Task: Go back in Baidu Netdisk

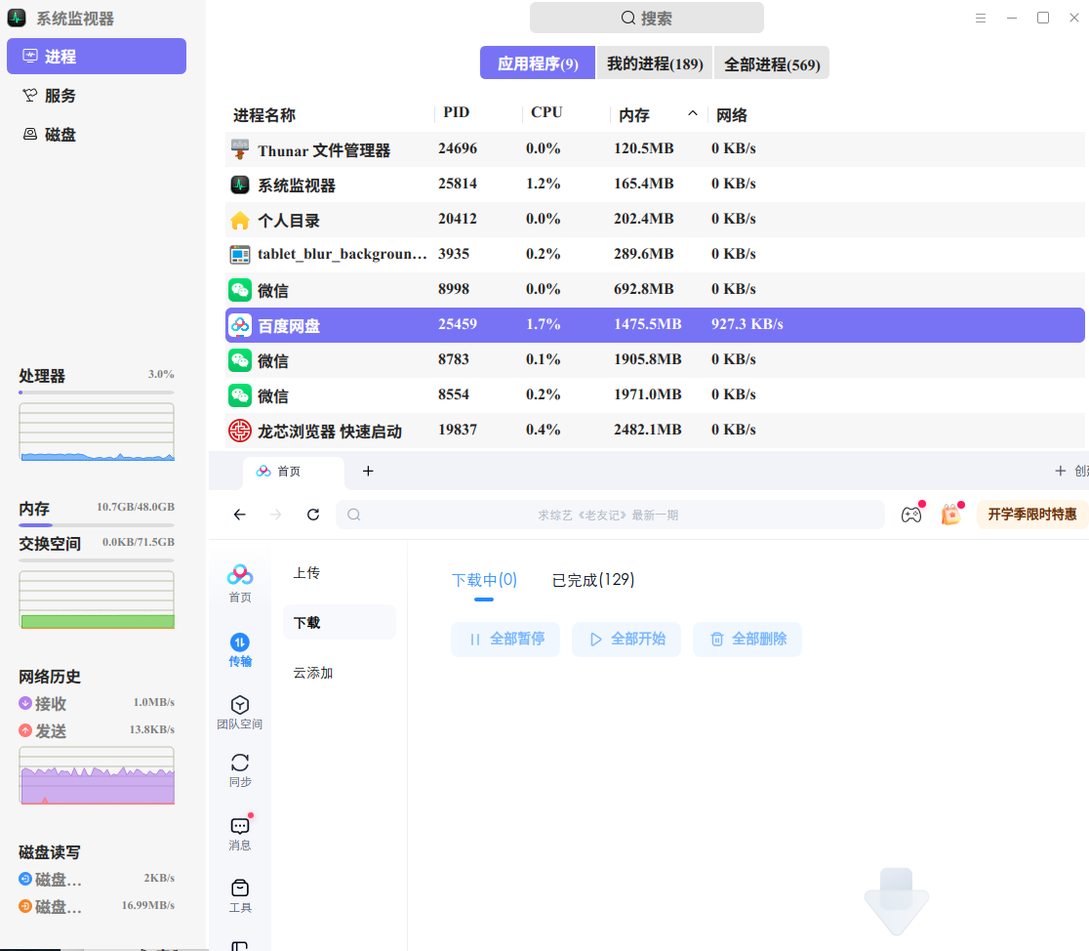Action: click(240, 515)
